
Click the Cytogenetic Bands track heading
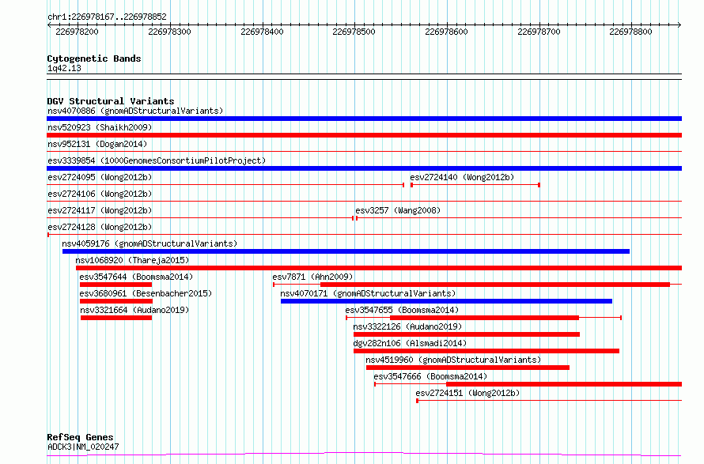[x=94, y=58]
